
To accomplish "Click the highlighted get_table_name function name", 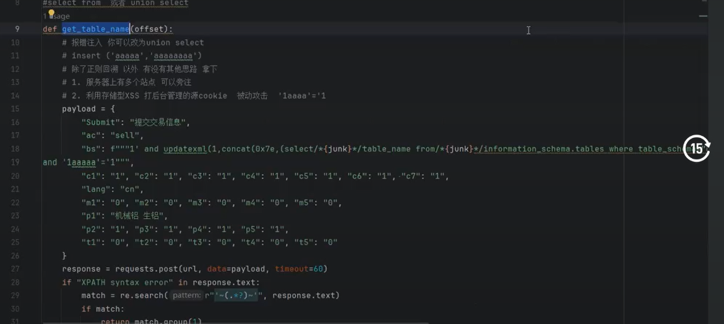I will point(96,29).
